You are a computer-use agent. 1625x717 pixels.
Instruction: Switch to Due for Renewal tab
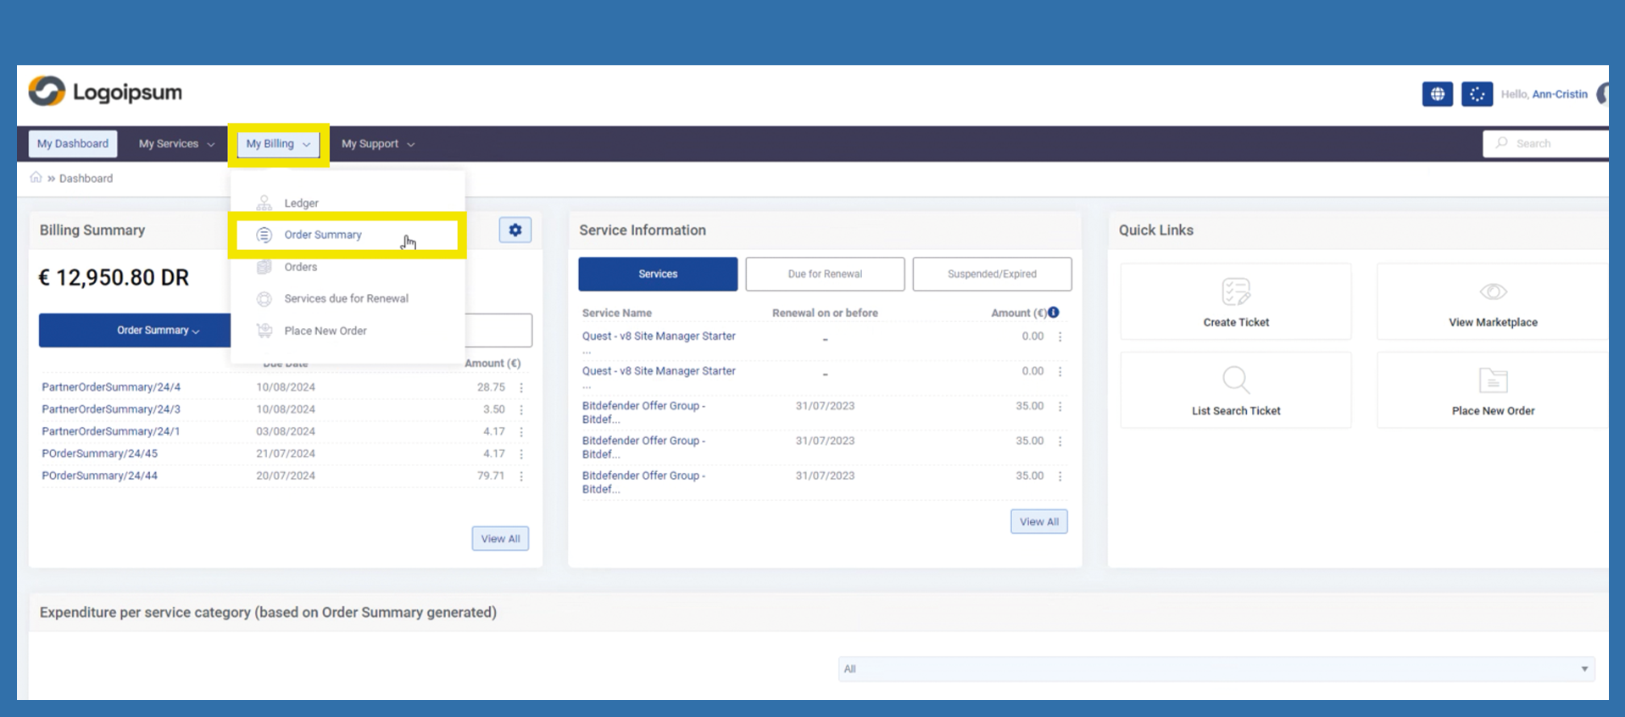tap(825, 275)
